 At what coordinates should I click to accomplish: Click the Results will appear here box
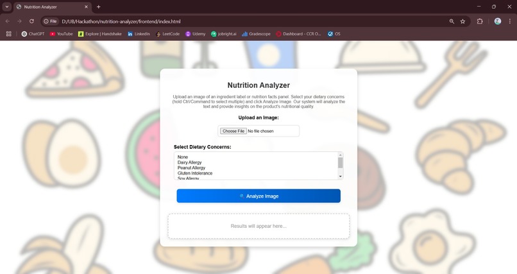tap(258, 226)
